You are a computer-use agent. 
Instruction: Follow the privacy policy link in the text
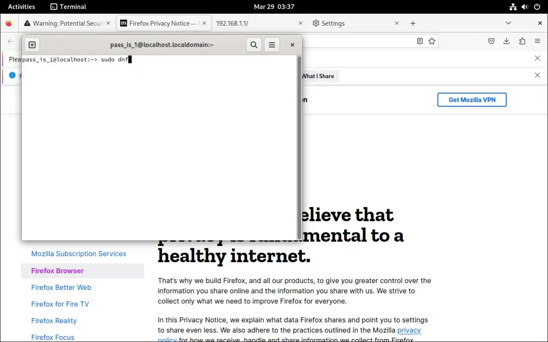[409, 330]
